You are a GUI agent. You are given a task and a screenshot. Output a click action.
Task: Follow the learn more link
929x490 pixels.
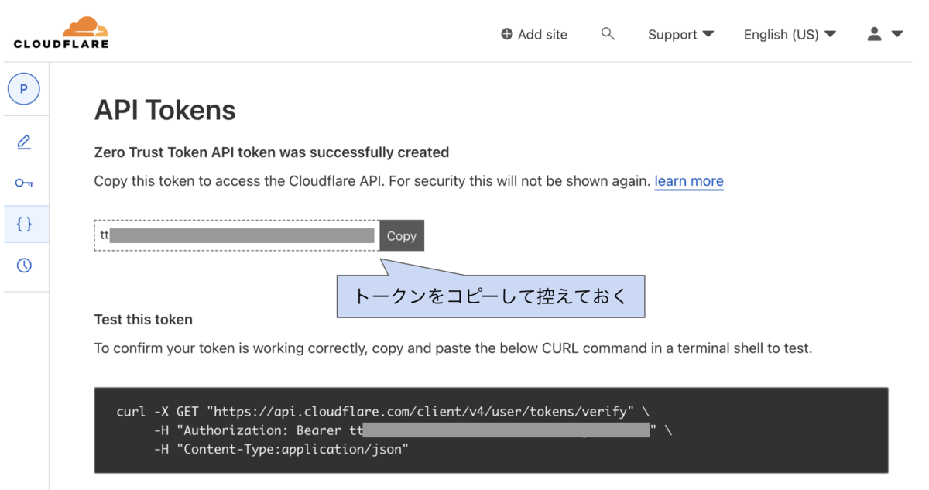click(x=689, y=181)
